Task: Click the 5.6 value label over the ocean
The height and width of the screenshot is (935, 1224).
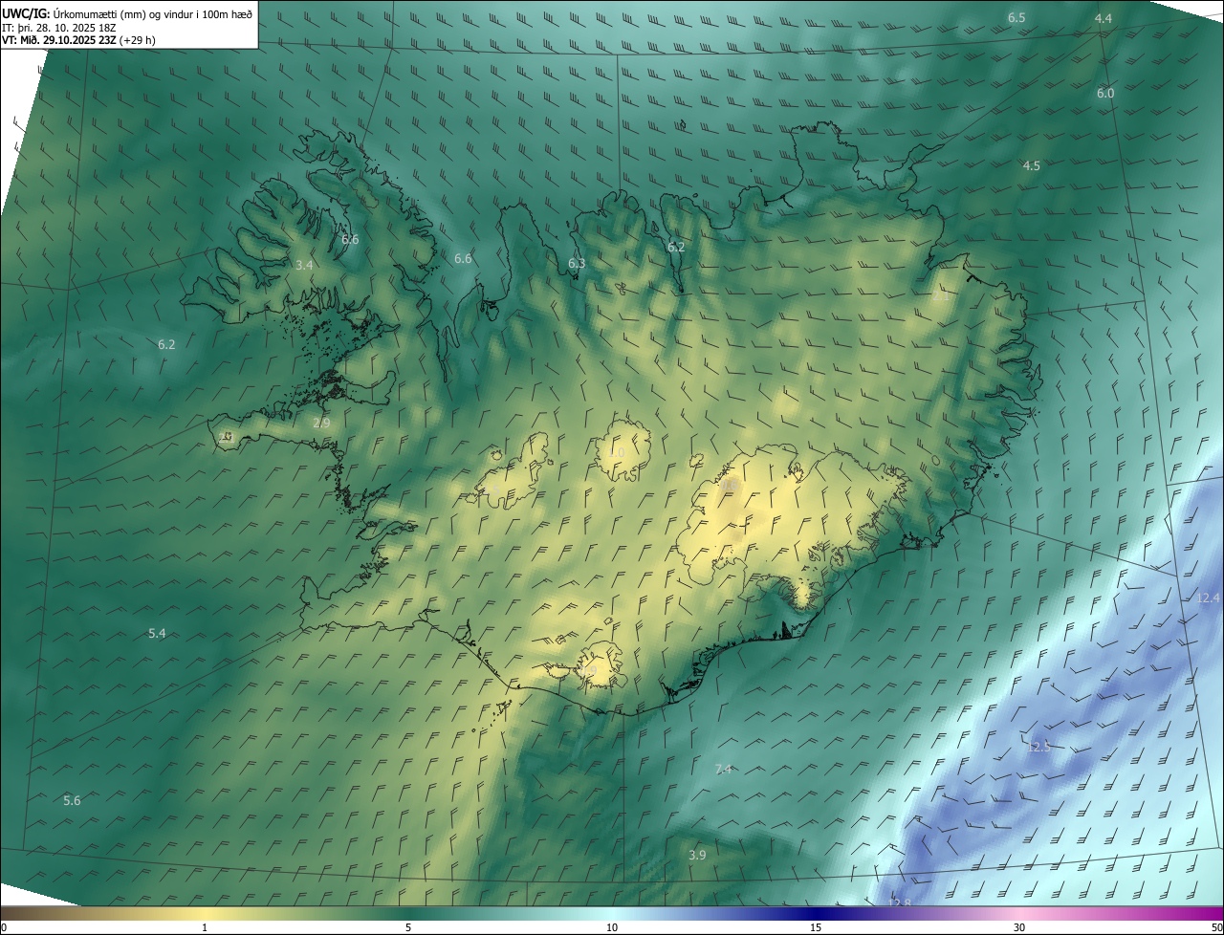Action: (72, 800)
